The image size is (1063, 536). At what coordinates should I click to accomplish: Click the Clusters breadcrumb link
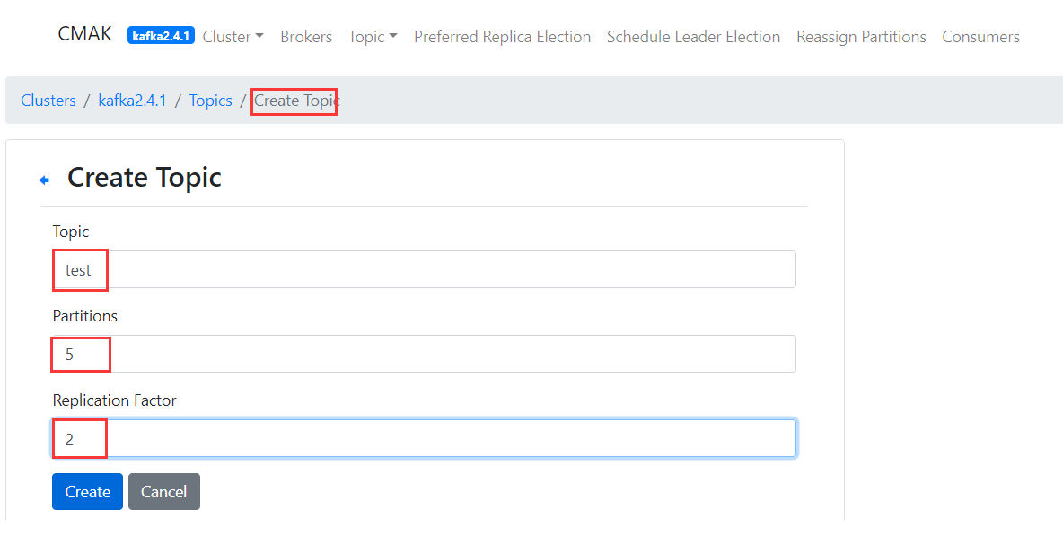(x=48, y=101)
